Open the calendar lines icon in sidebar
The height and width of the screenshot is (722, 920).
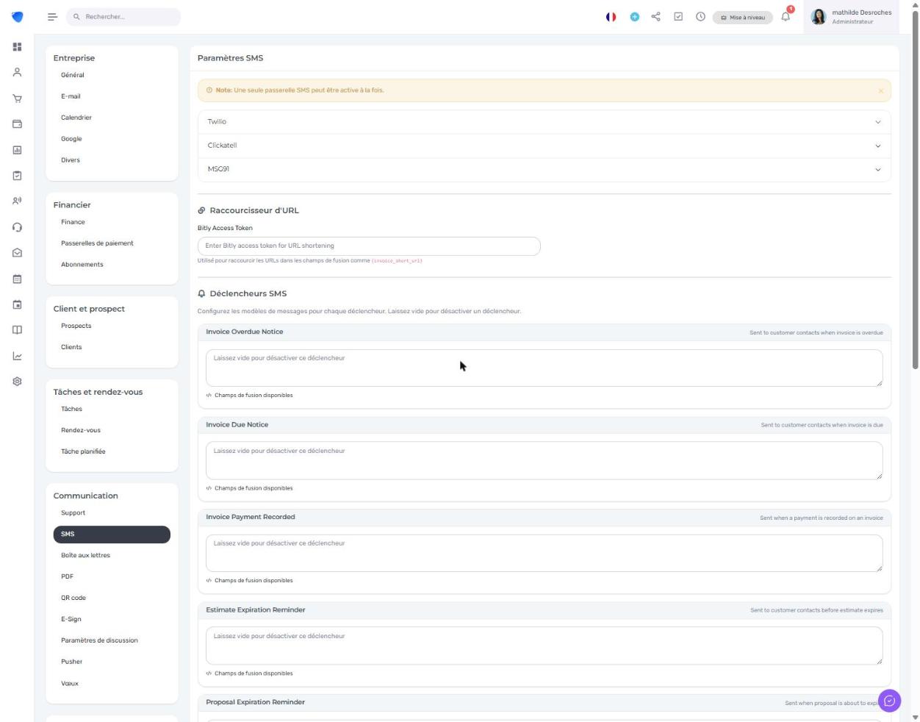pyautogui.click(x=17, y=279)
